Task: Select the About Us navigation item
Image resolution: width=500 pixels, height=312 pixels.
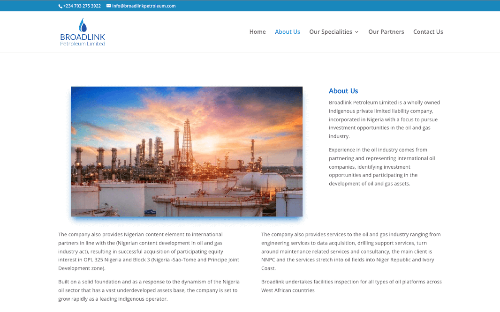Action: tap(288, 31)
